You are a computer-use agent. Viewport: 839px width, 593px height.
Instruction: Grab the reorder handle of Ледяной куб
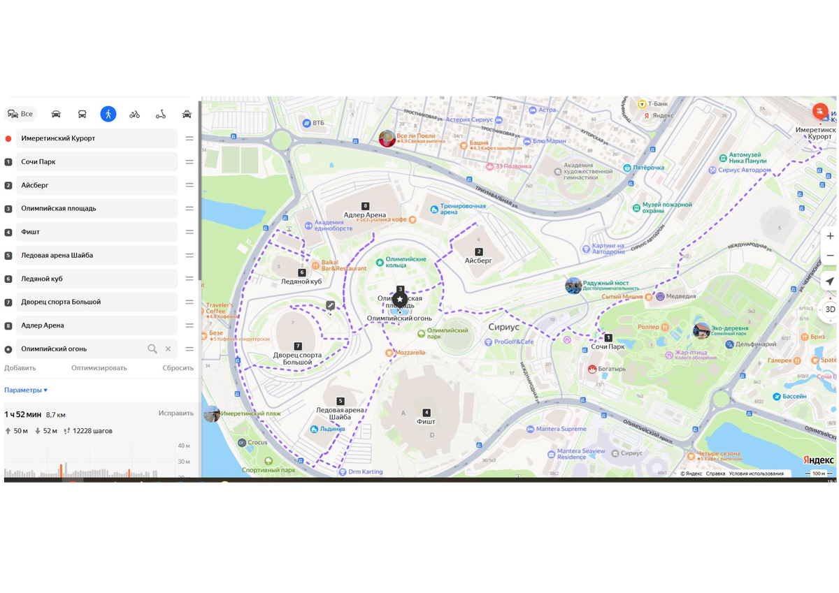pyautogui.click(x=189, y=279)
